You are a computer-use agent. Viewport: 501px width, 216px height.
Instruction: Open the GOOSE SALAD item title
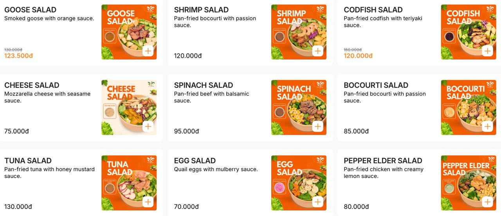(30, 10)
